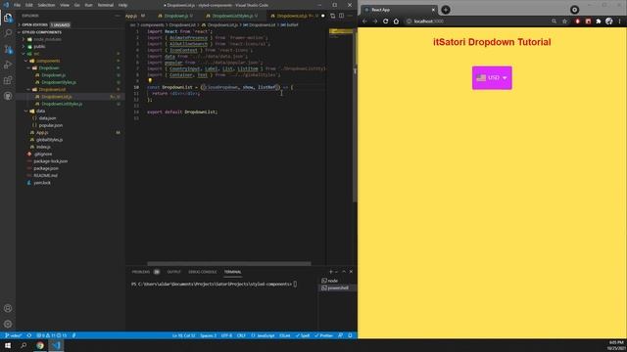Open globalStyles.js in the explorer
Screen dimensions: 627x352
[49, 140]
